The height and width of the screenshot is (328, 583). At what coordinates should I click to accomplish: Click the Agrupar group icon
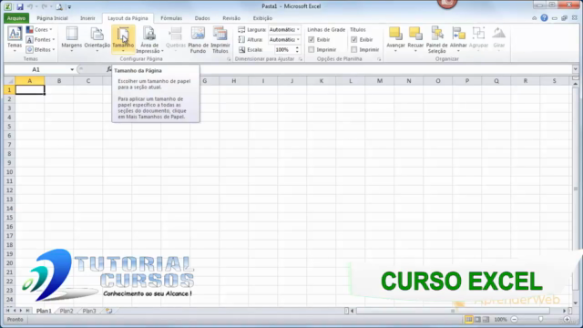click(x=478, y=34)
